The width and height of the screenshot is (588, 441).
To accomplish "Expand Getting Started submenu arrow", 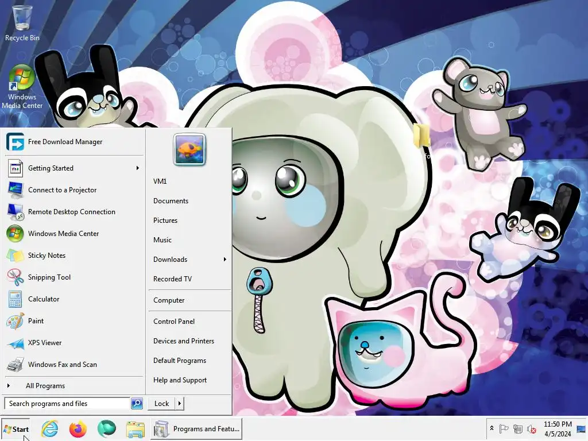I will 138,168.
